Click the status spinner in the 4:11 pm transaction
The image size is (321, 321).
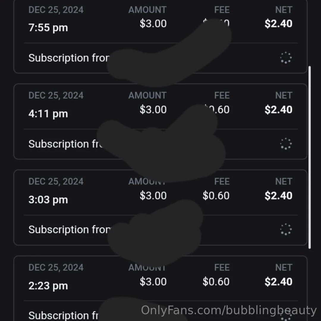286,144
